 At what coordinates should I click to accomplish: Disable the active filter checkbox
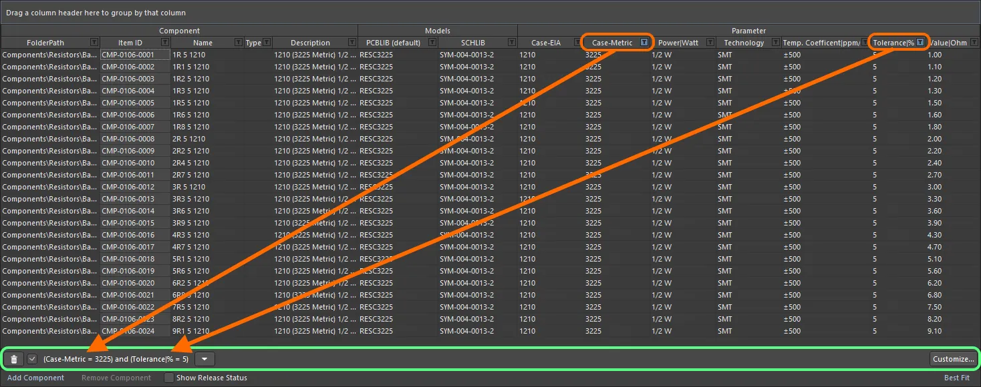tap(31, 359)
